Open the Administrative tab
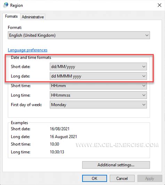The height and width of the screenshot is (185, 165). (33, 17)
